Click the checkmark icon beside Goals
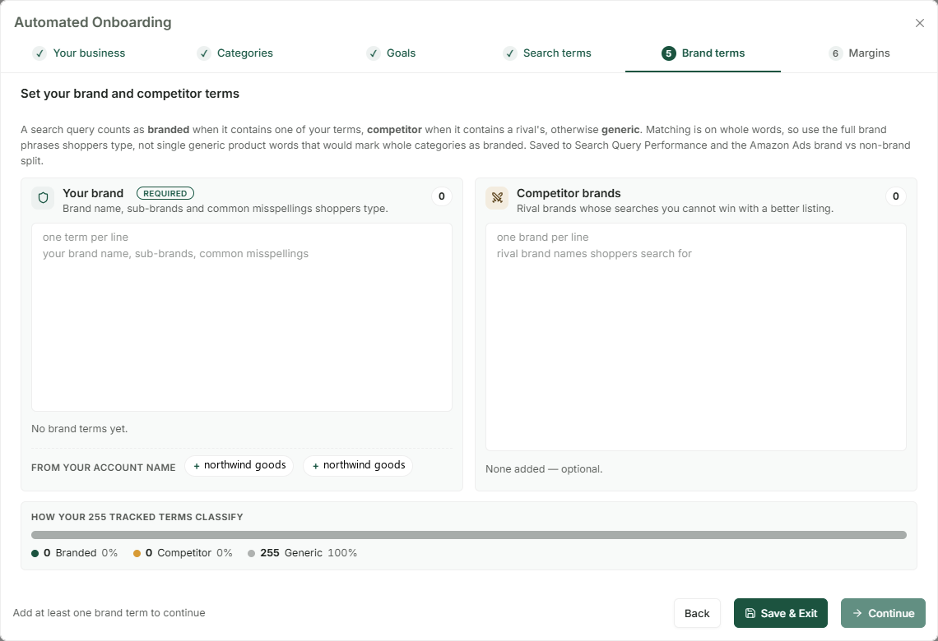The width and height of the screenshot is (938, 641). click(374, 53)
